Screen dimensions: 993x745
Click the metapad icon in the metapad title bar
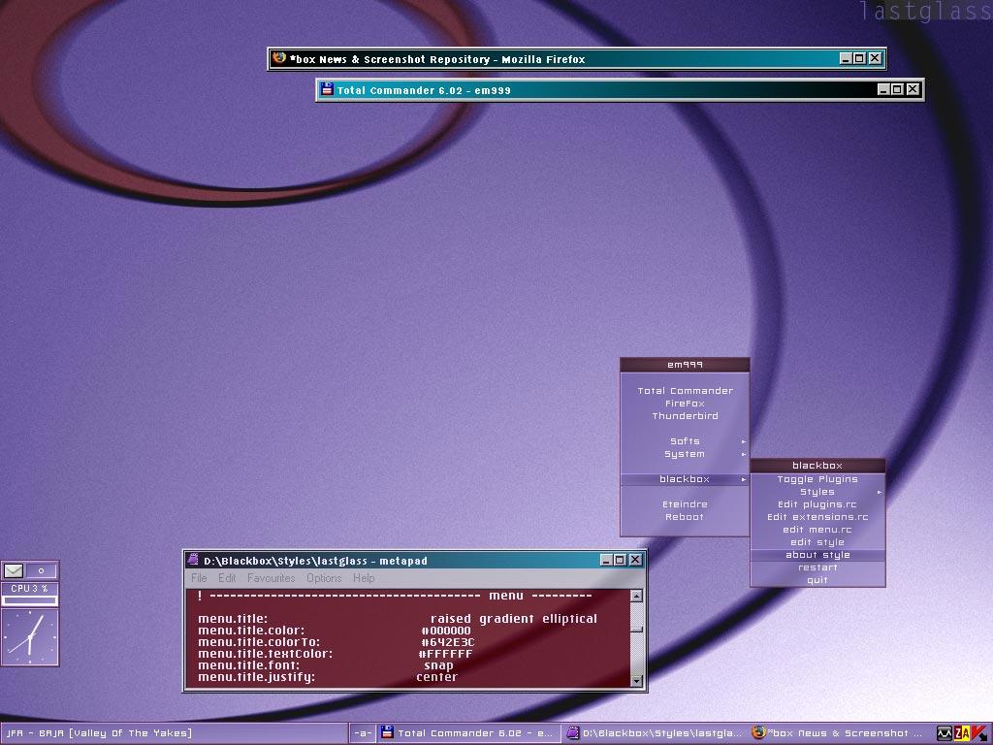click(193, 560)
